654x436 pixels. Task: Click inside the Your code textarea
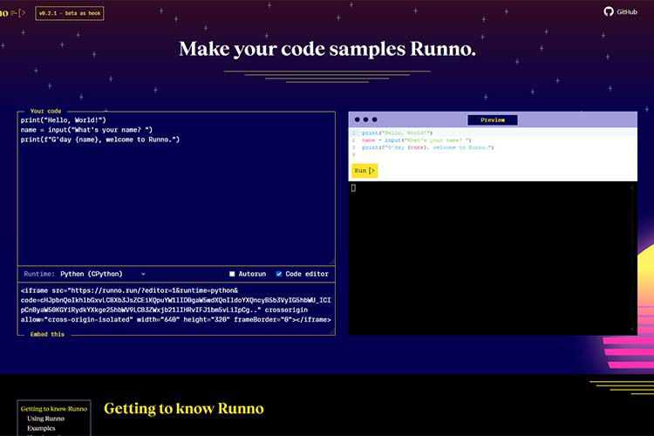[x=174, y=192]
